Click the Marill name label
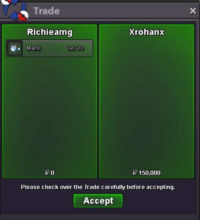200x220 pixels. pyautogui.click(x=34, y=48)
